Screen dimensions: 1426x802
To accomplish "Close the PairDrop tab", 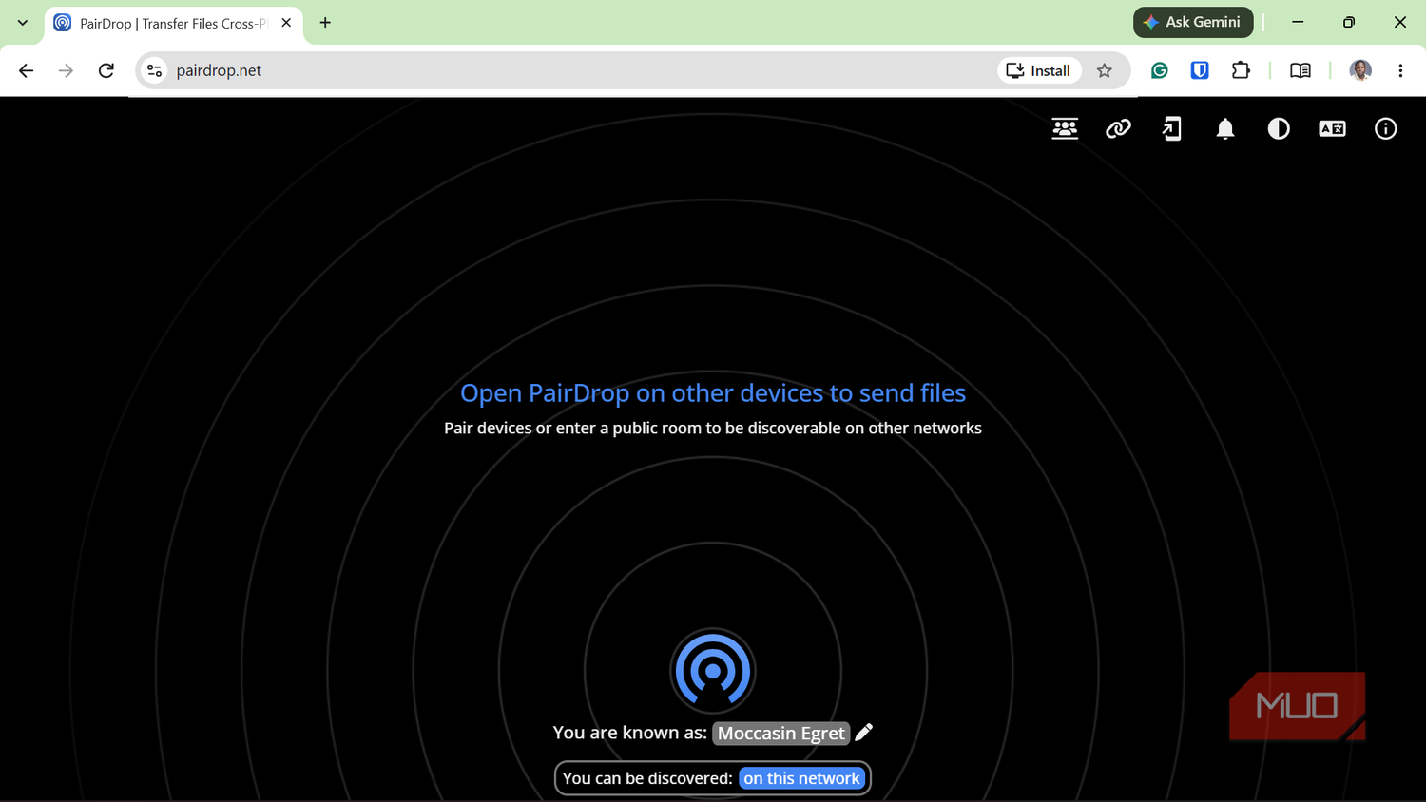I will pos(286,23).
